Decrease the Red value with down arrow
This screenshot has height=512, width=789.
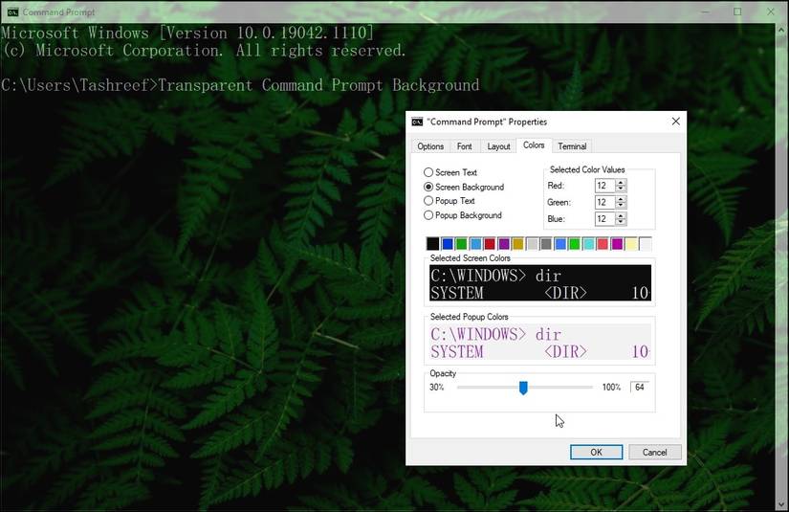(x=621, y=189)
